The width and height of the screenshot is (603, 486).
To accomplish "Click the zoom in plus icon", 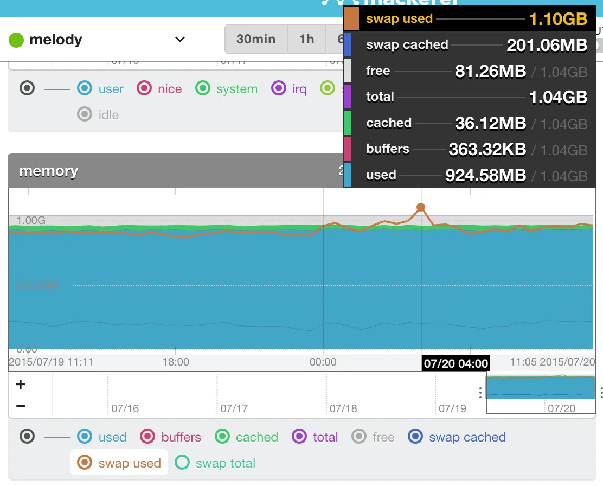I will (21, 385).
